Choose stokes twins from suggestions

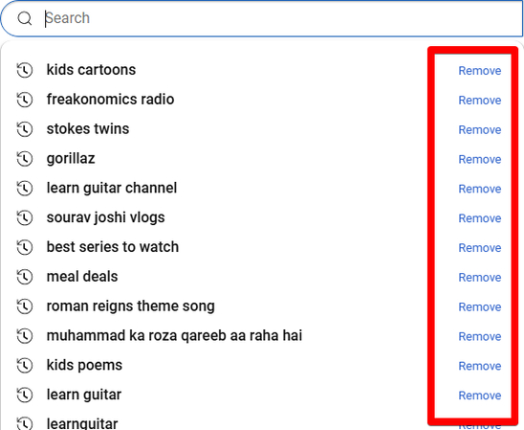click(88, 129)
